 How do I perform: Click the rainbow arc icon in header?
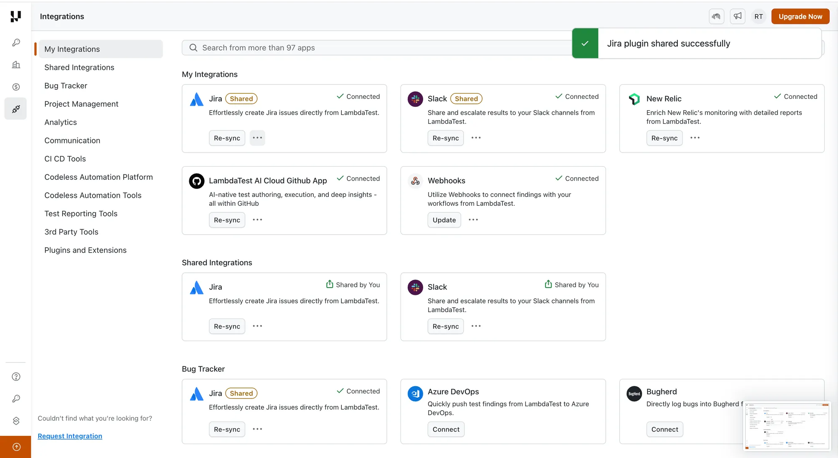pyautogui.click(x=716, y=16)
